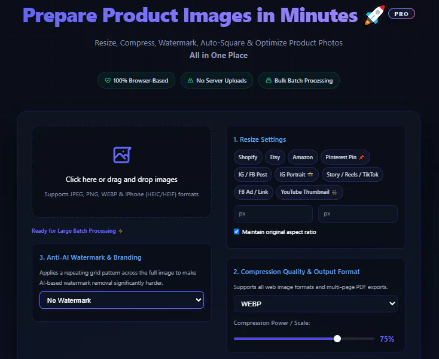Click the lightning bolt icon after Large Batch Processing
This screenshot has height=359, width=439.
point(120,231)
